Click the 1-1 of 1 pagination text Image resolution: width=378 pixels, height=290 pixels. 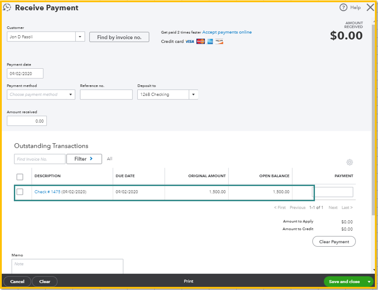316,207
